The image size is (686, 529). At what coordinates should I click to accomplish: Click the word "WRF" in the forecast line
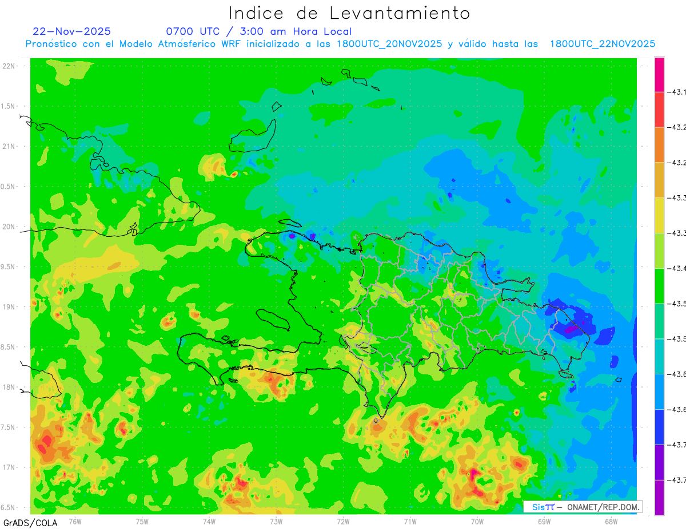tap(232, 44)
